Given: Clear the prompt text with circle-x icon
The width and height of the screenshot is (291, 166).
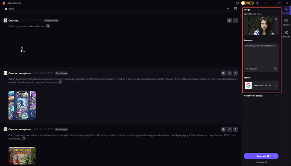Looking at the screenshot, I should tap(276, 69).
